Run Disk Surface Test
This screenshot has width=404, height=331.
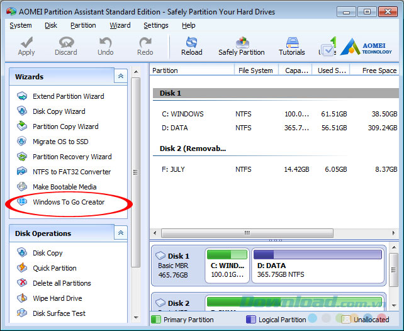(59, 313)
